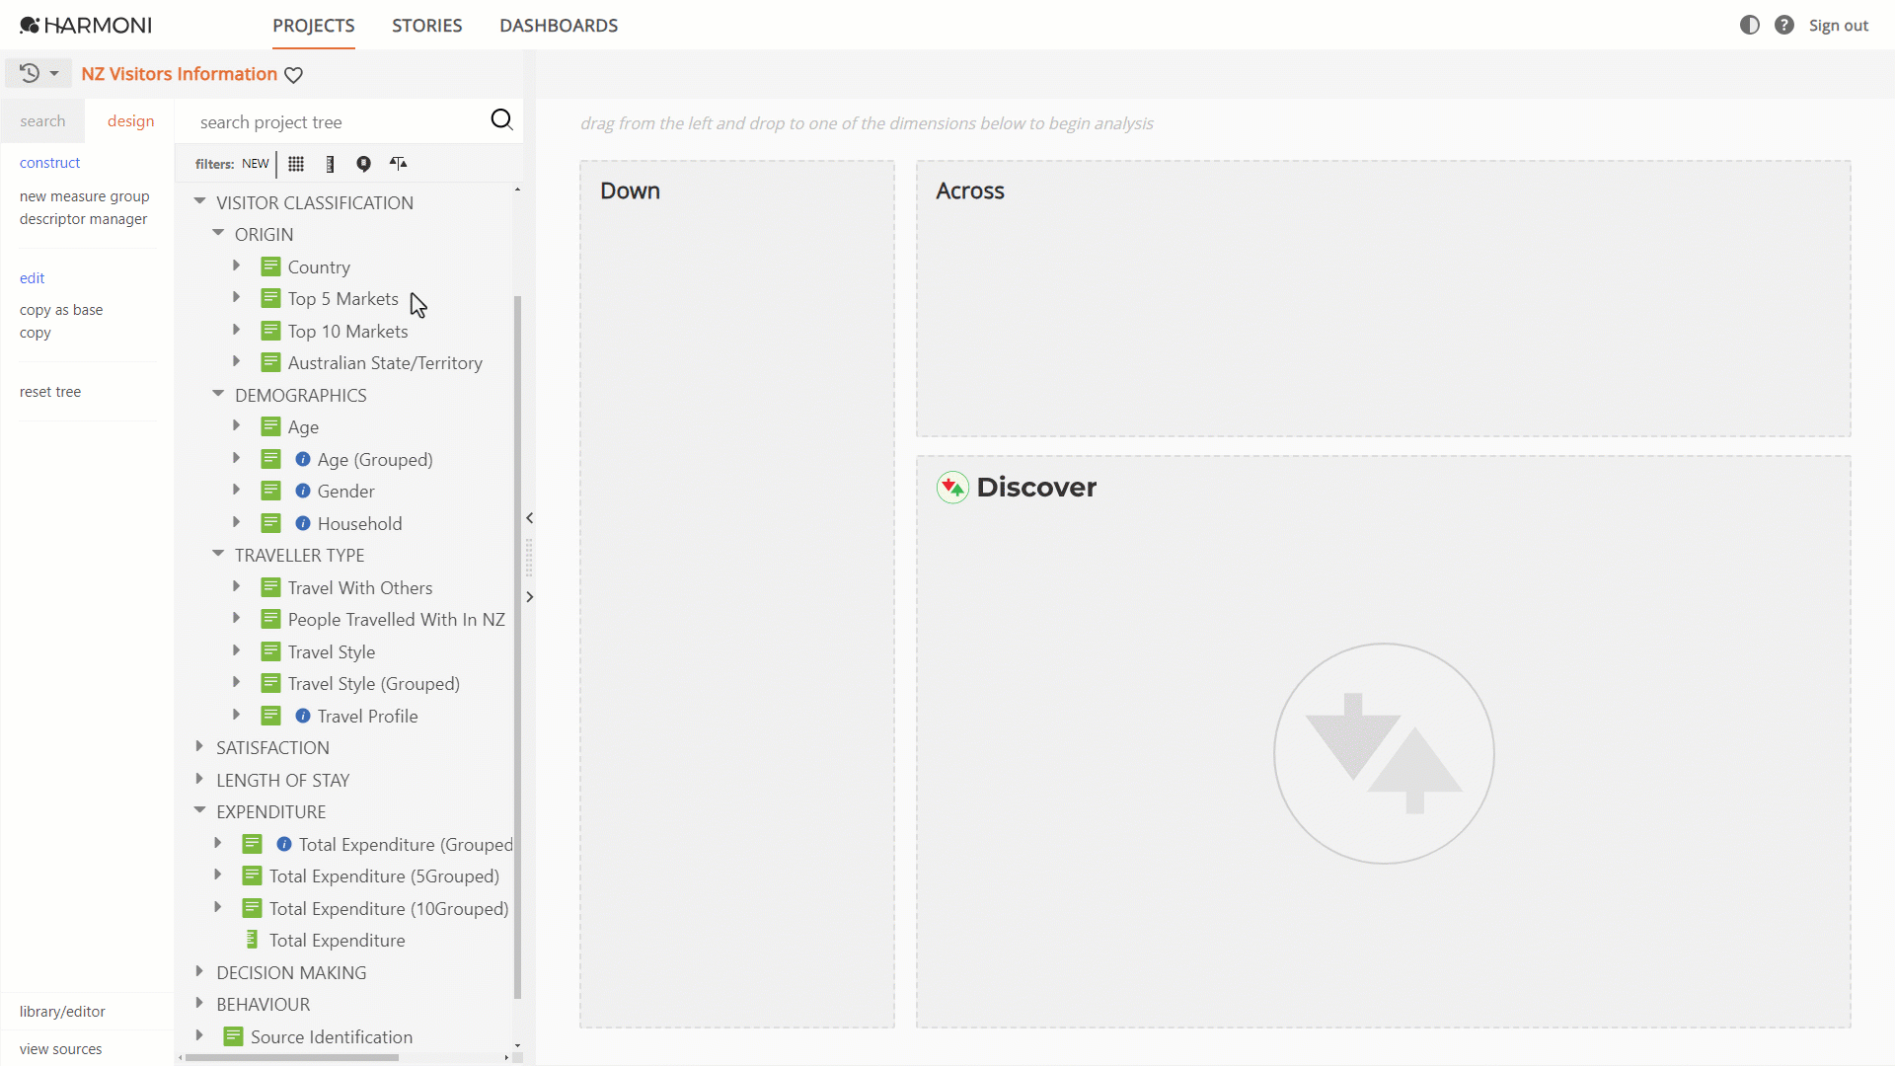This screenshot has width=1895, height=1066.
Task: Click the Travel With Others green icon
Action: pos(270,587)
